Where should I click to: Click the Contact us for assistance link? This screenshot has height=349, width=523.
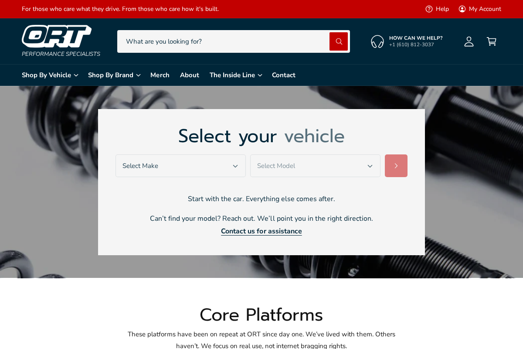tap(261, 231)
